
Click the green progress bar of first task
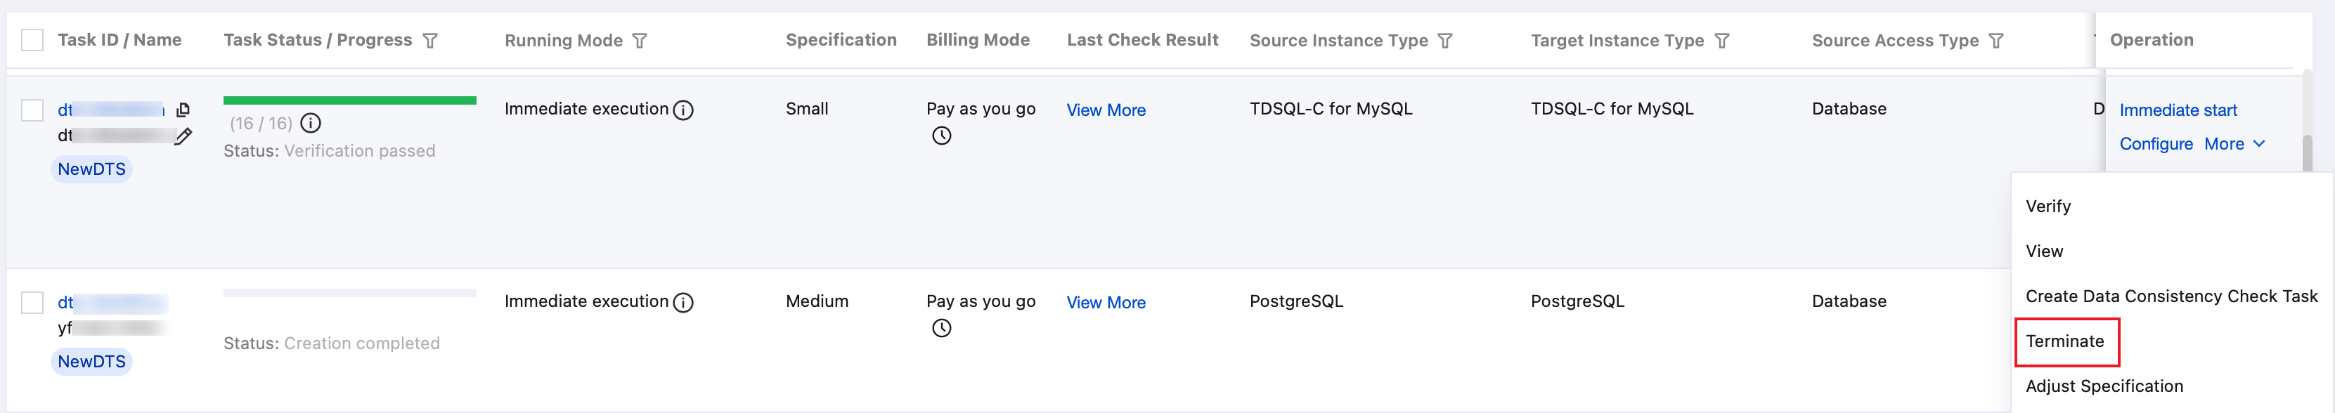350,100
